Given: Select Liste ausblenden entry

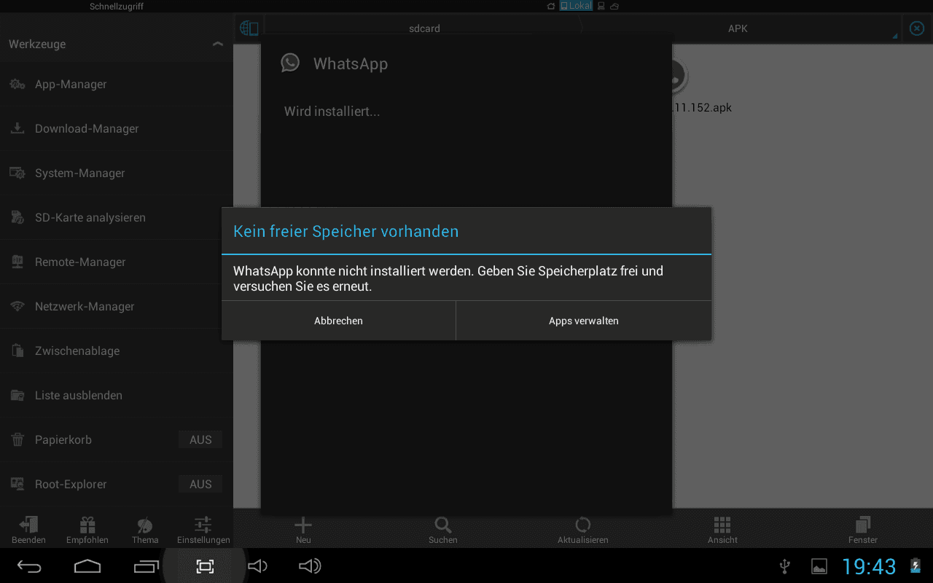Looking at the screenshot, I should click(117, 396).
